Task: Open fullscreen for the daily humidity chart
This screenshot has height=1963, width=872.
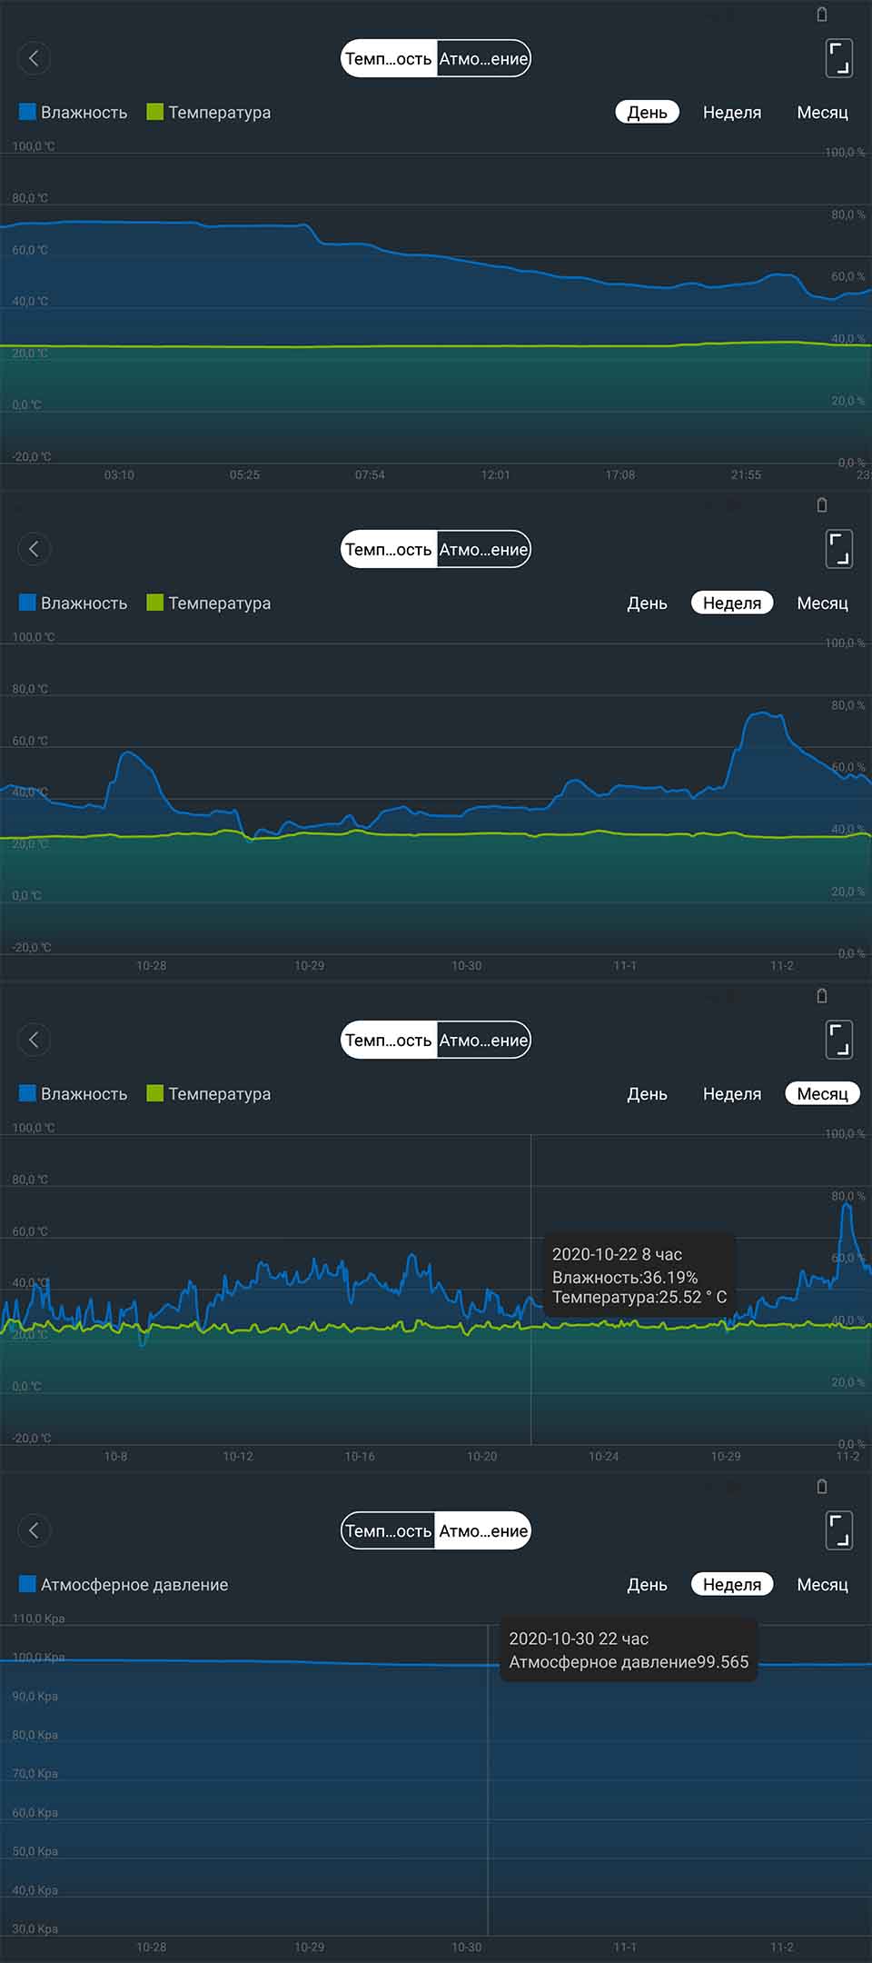Action: click(839, 58)
